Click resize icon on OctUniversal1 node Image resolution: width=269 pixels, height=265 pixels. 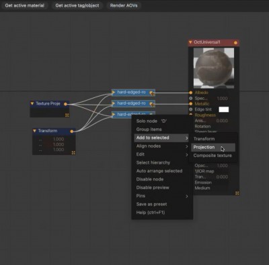click(237, 193)
